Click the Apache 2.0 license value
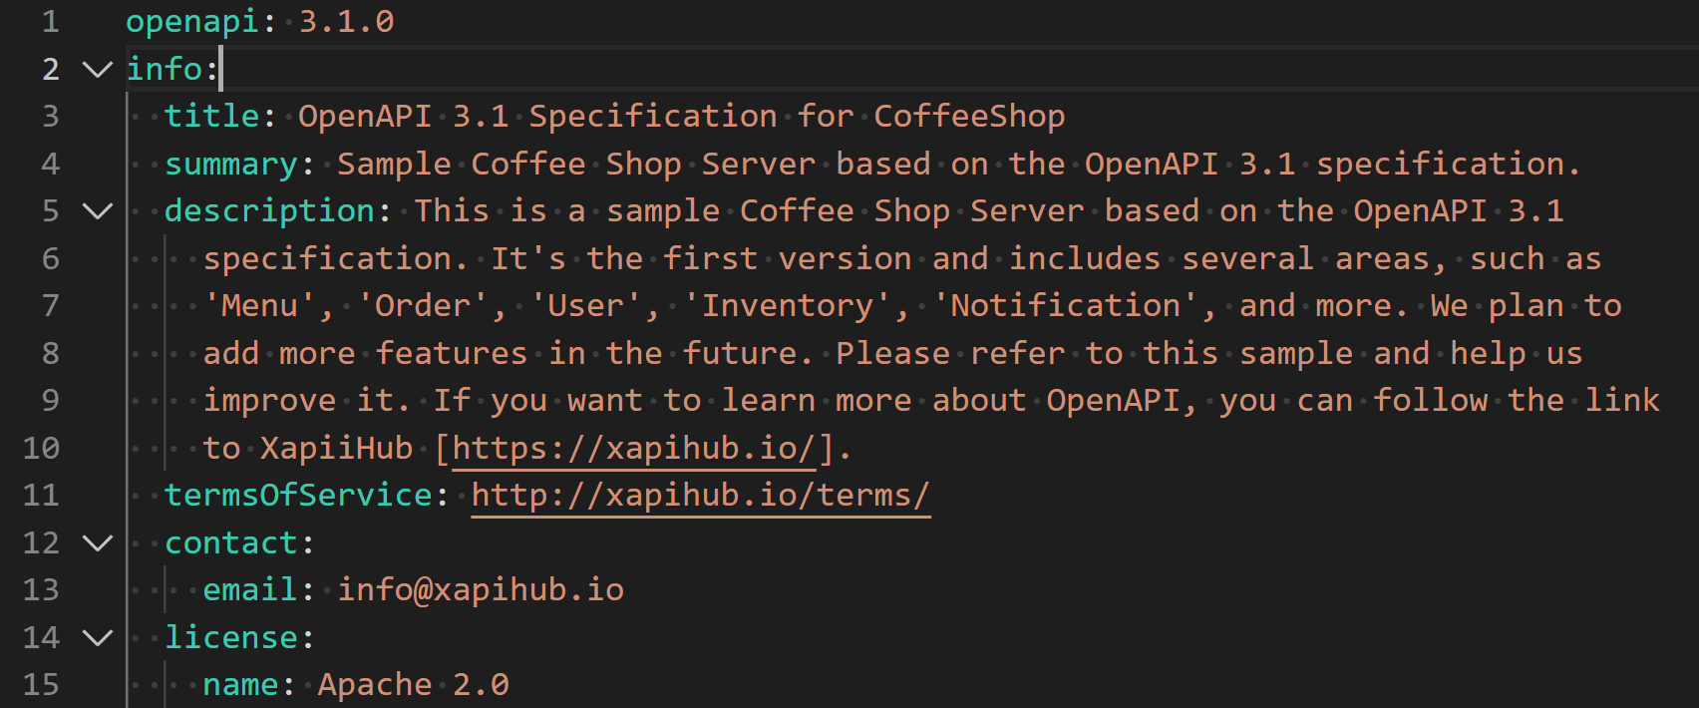Image resolution: width=1699 pixels, height=708 pixels. point(413,685)
